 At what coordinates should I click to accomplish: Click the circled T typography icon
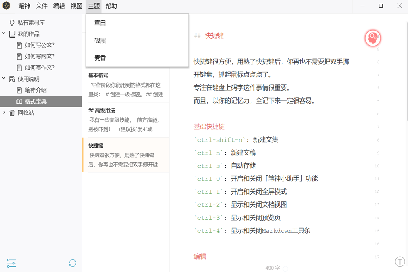pos(400,261)
